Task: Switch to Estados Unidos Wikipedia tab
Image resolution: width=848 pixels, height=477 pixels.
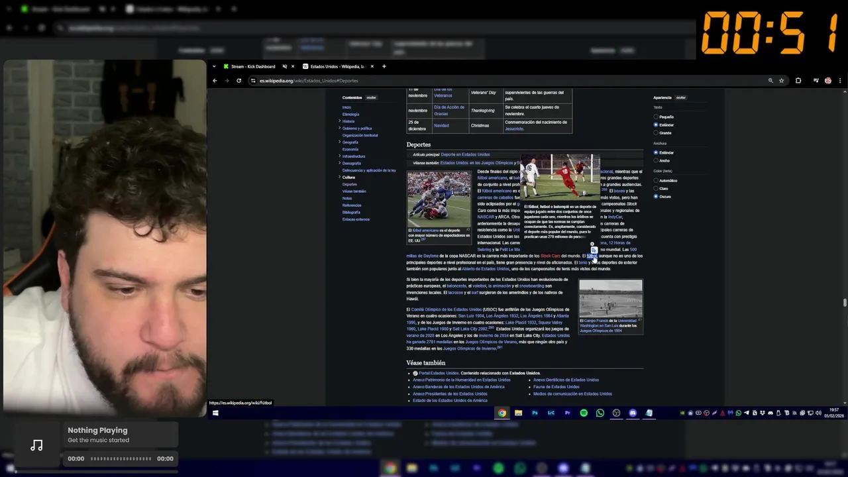Action: point(337,66)
